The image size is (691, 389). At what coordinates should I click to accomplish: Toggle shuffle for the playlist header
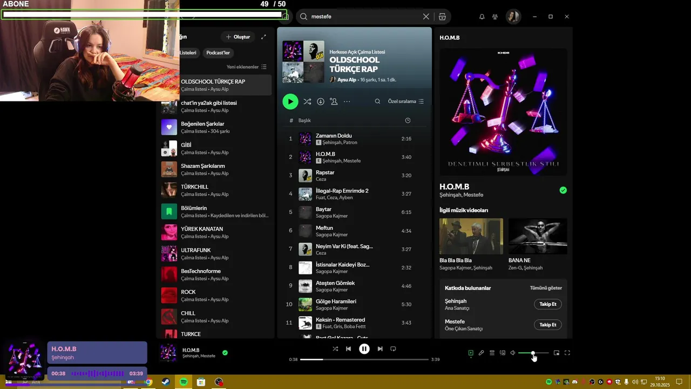[x=307, y=102]
